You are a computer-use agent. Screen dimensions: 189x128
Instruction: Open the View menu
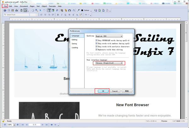click(x=16, y=6)
